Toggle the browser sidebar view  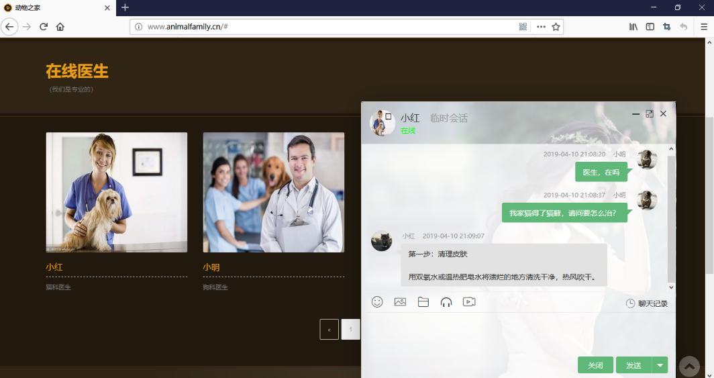(x=650, y=27)
